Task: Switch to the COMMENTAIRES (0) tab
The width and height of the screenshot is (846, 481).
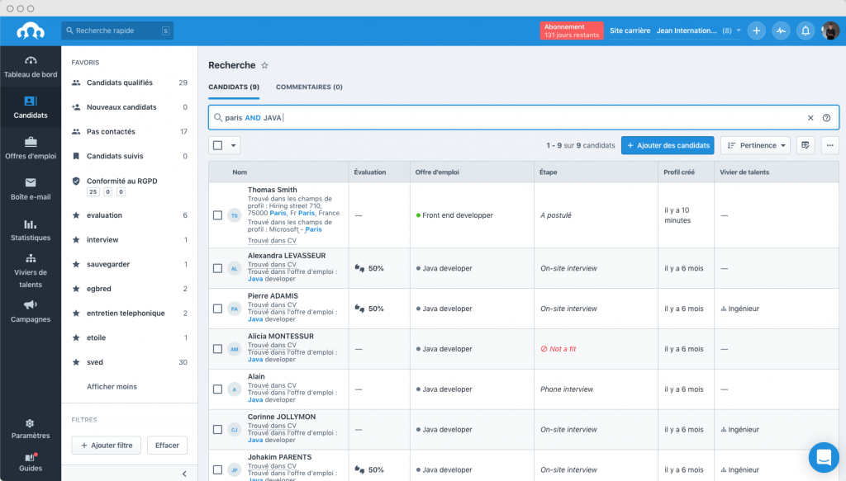Action: 309,87
